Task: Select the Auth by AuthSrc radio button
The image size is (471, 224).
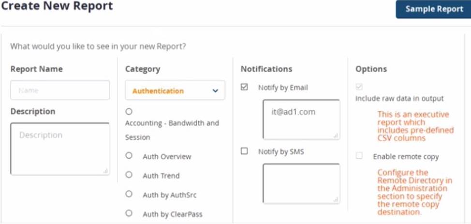Action: coord(129,194)
